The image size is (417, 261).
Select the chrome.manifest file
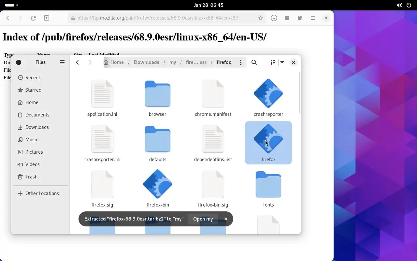pos(213,98)
